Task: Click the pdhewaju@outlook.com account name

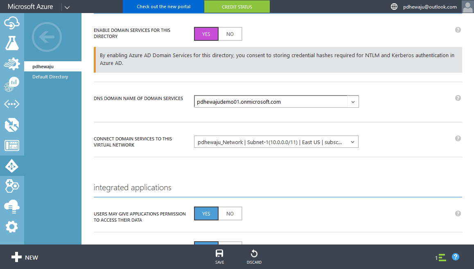Action: (x=430, y=7)
